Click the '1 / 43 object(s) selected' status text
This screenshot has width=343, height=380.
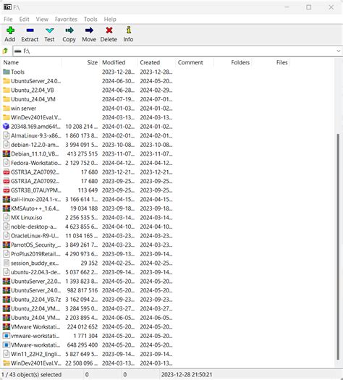coord(31,375)
